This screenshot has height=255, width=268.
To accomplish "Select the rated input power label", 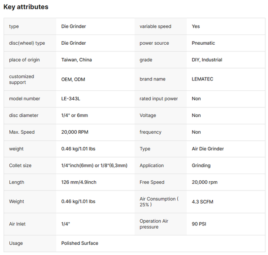I will 159,99.
